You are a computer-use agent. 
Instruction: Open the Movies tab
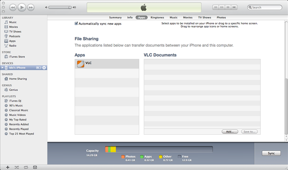[188, 17]
